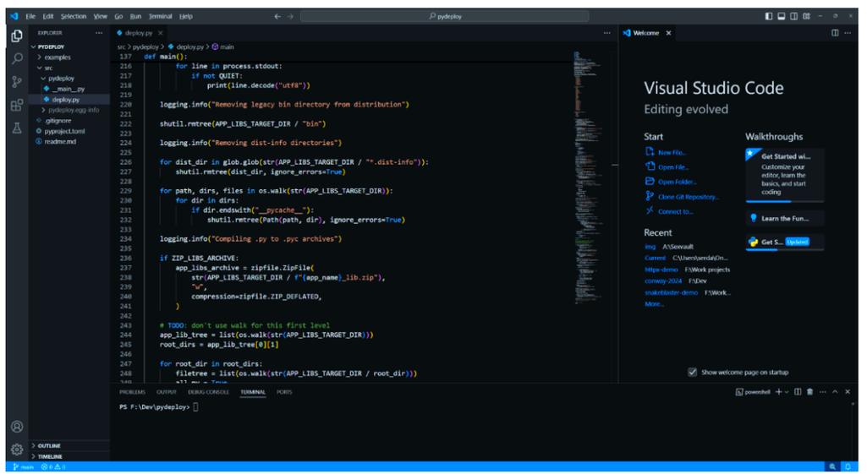867x474 pixels.
Task: Kill terminal with the trash icon
Action: coord(809,392)
